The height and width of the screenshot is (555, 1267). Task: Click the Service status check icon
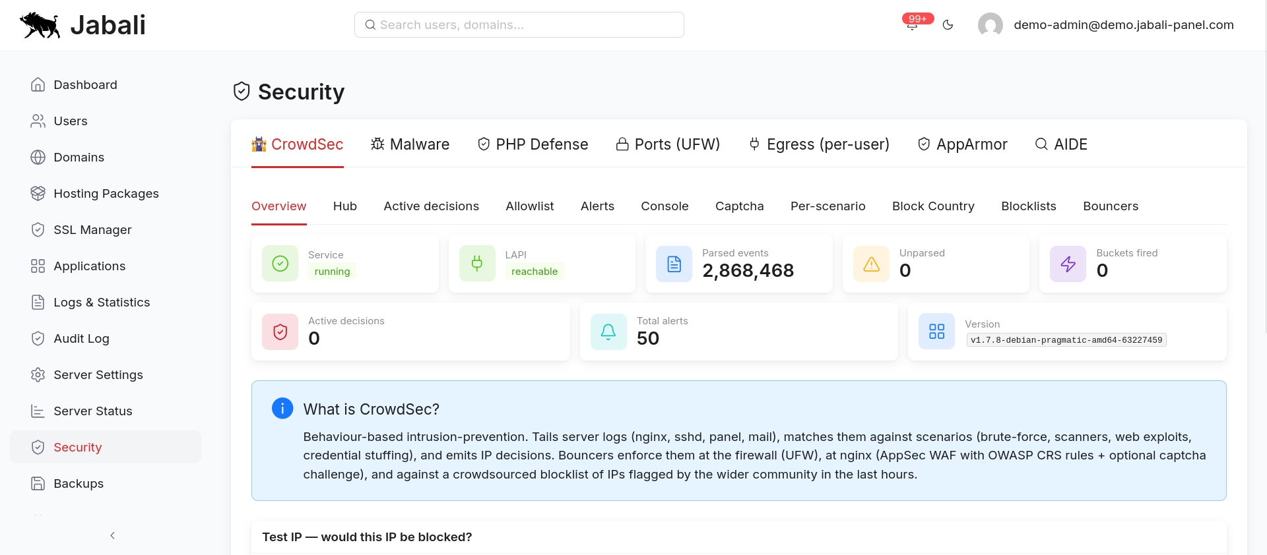click(x=280, y=264)
